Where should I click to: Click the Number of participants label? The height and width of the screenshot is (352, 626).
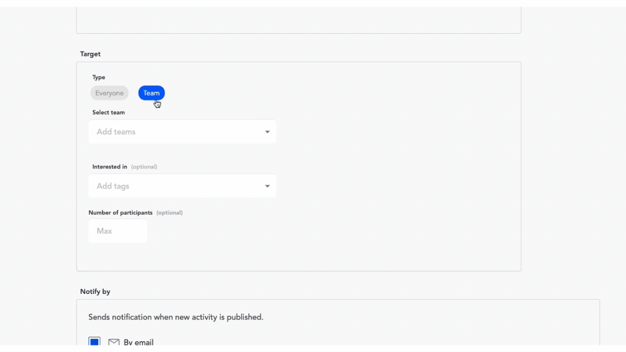click(x=121, y=213)
